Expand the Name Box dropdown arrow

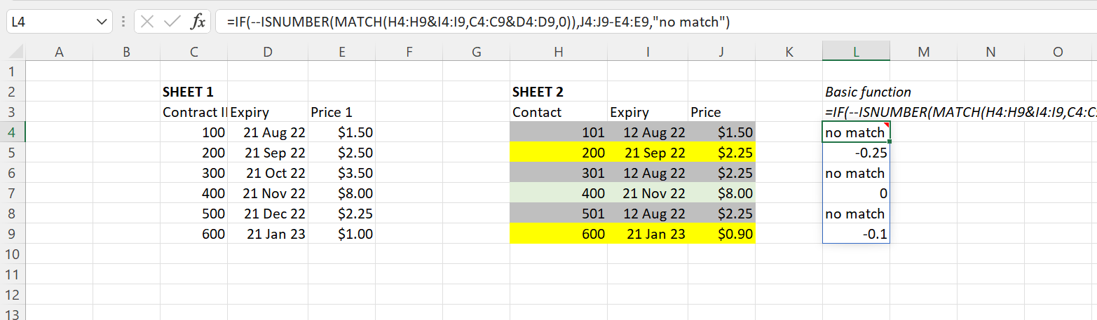(x=99, y=22)
